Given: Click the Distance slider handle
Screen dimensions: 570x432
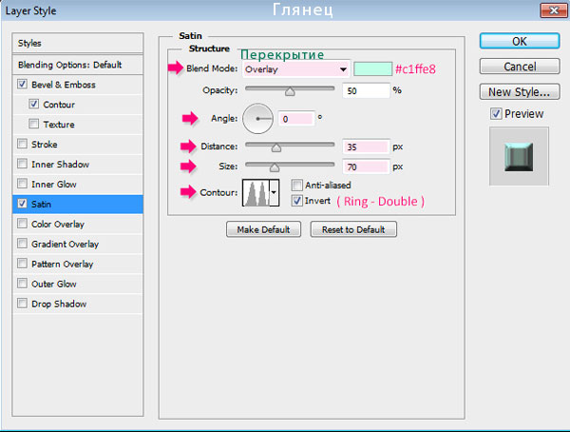Looking at the screenshot, I should pyautogui.click(x=276, y=147).
